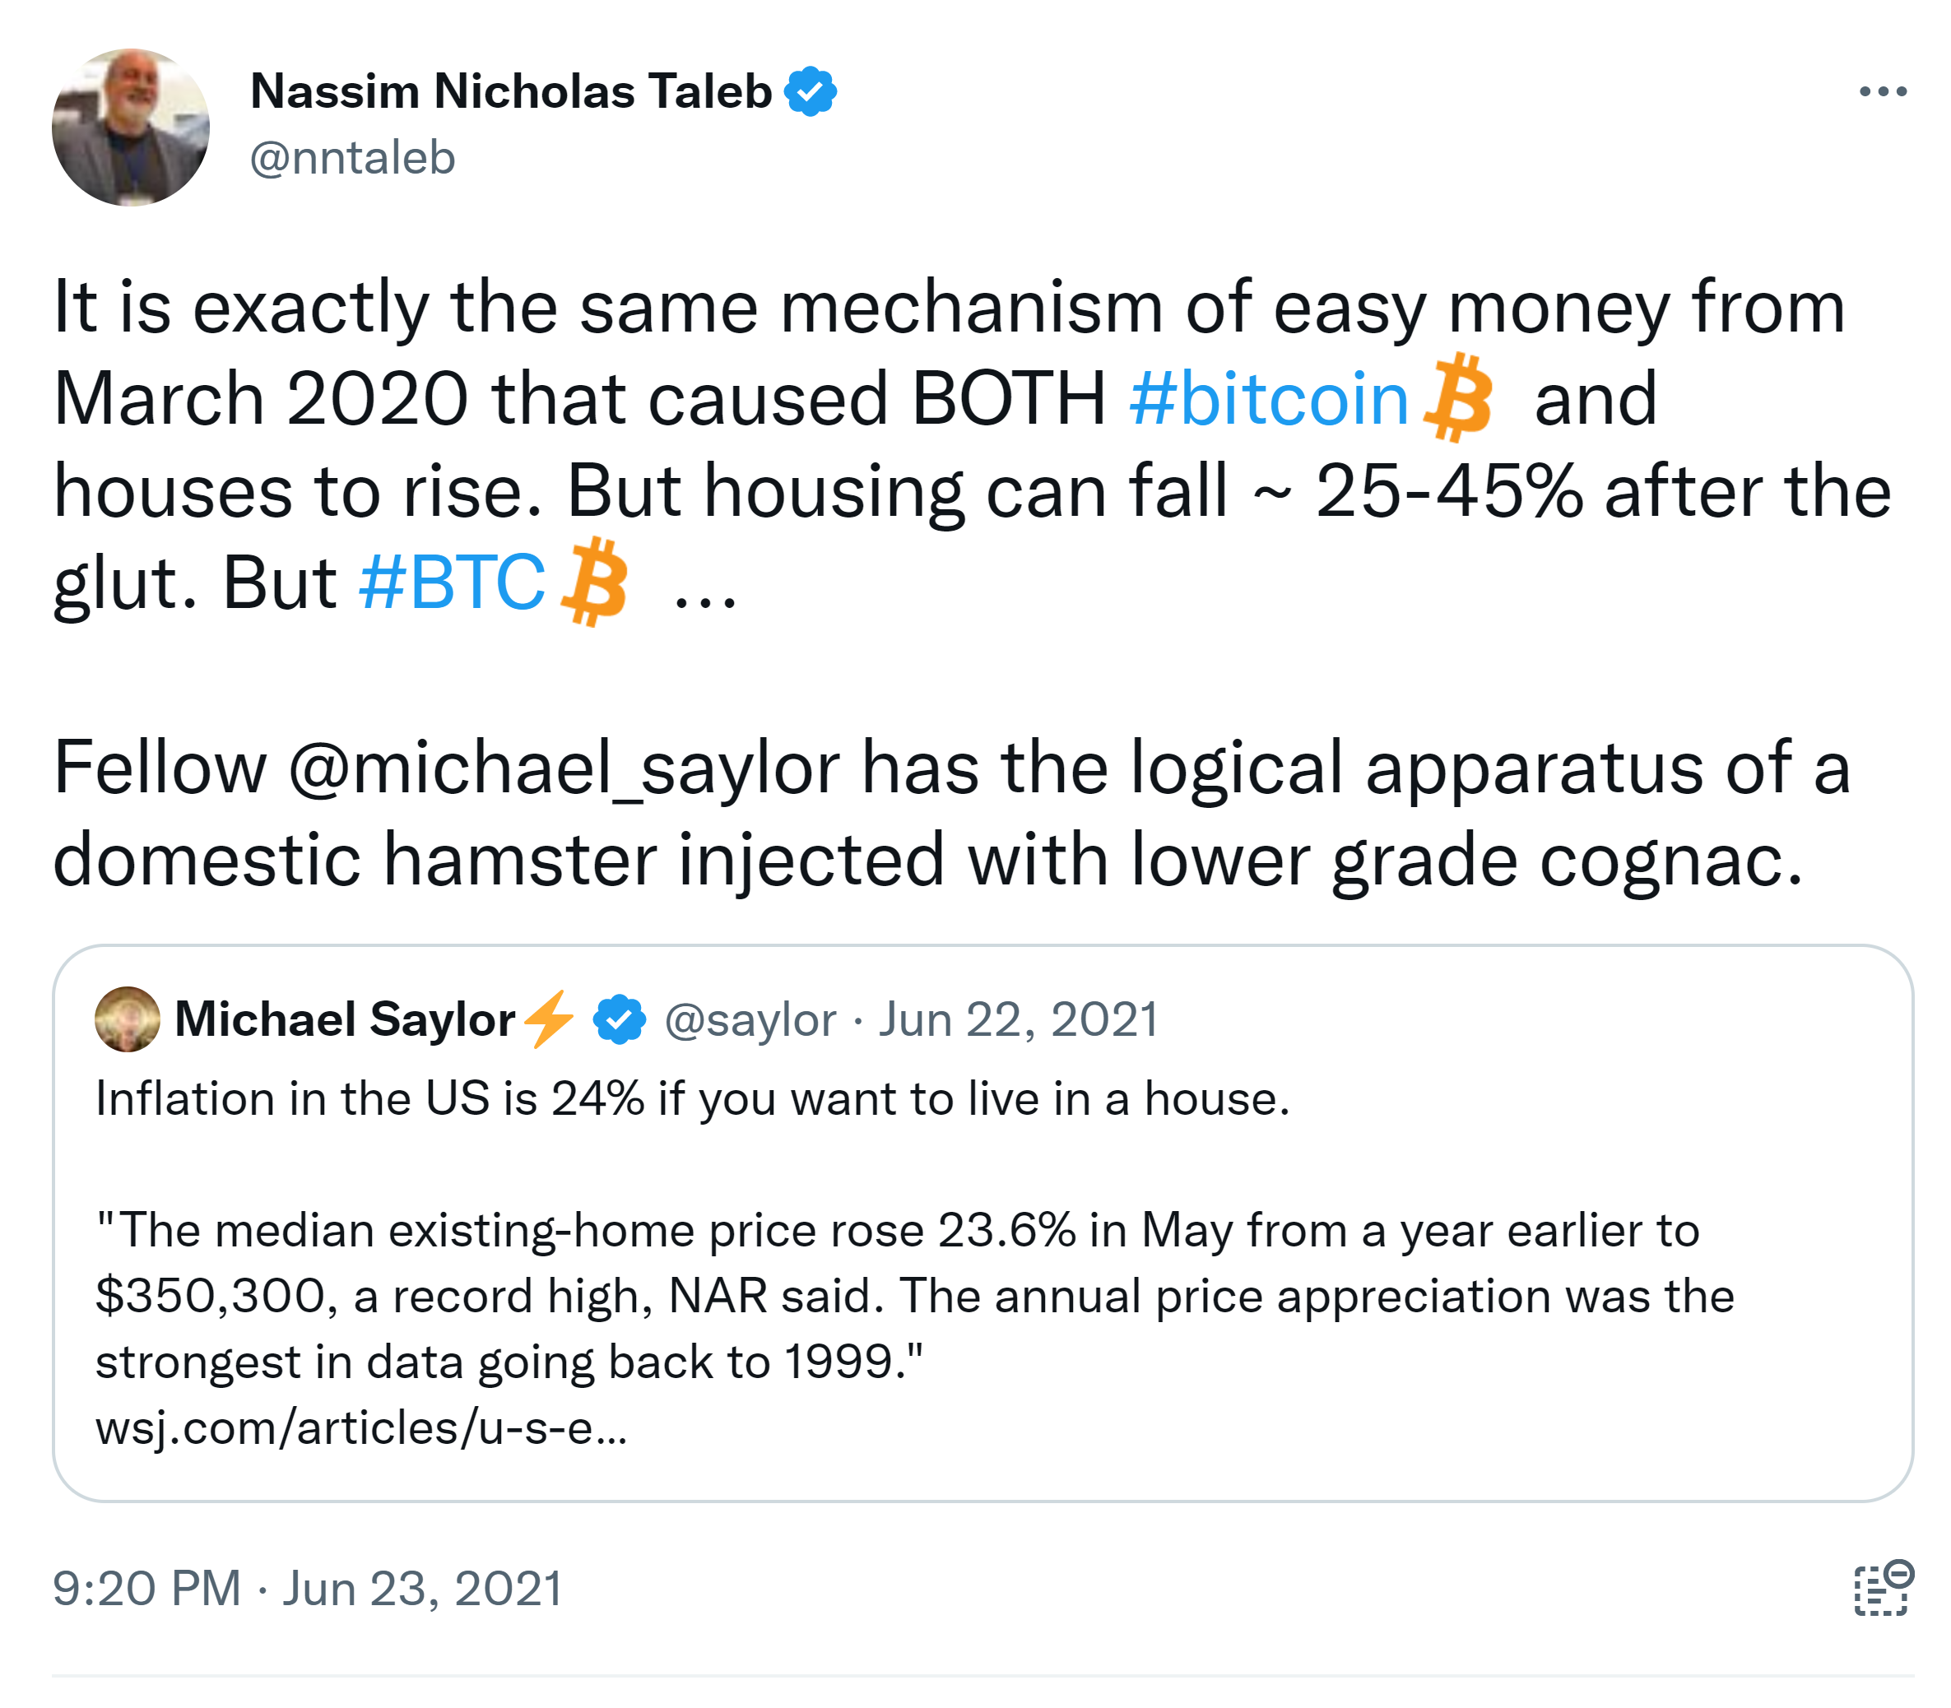Follow the #BTC hashtag
1951x1708 pixels.
(x=452, y=582)
